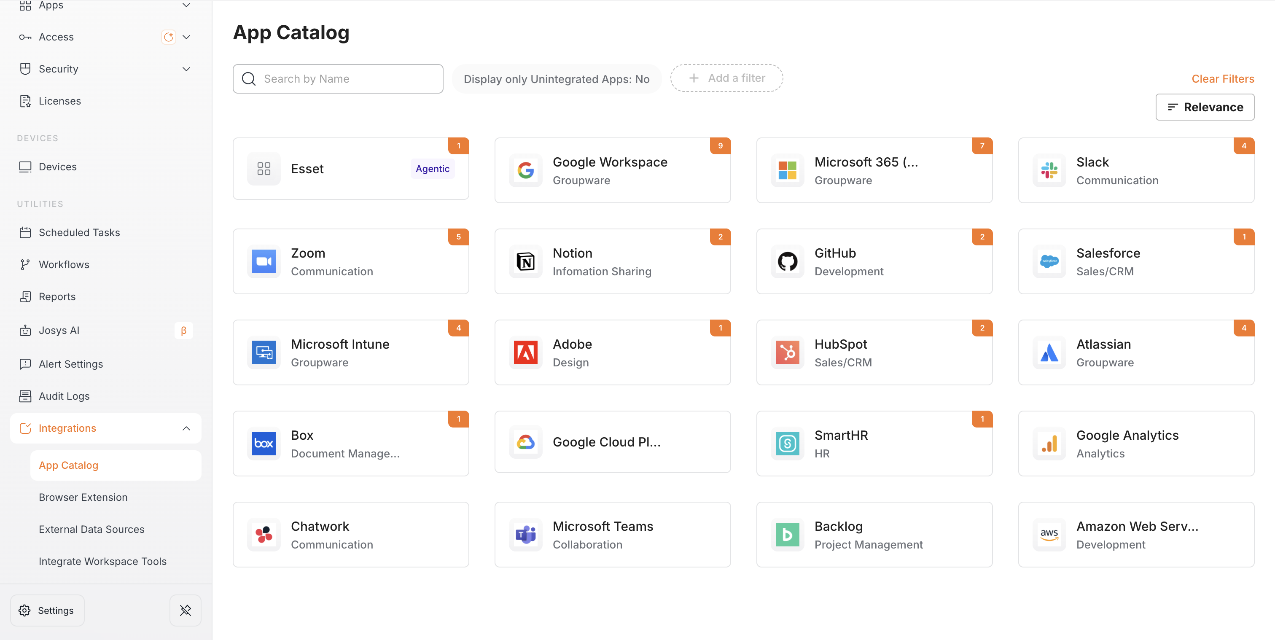1275x640 pixels.
Task: Toggle the Display only Unintegrated Apps filter
Action: click(556, 79)
